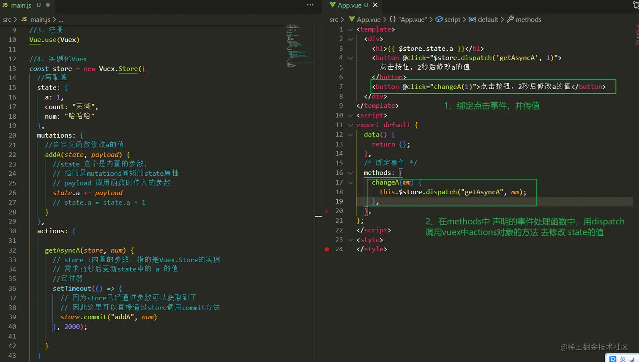
Task: Click the count: "芜湖" line
Action: click(71, 107)
